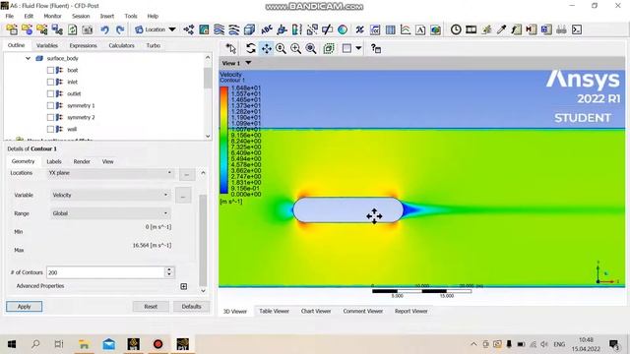
Task: Toggle the inlet boundary checkbox
Action: click(50, 82)
